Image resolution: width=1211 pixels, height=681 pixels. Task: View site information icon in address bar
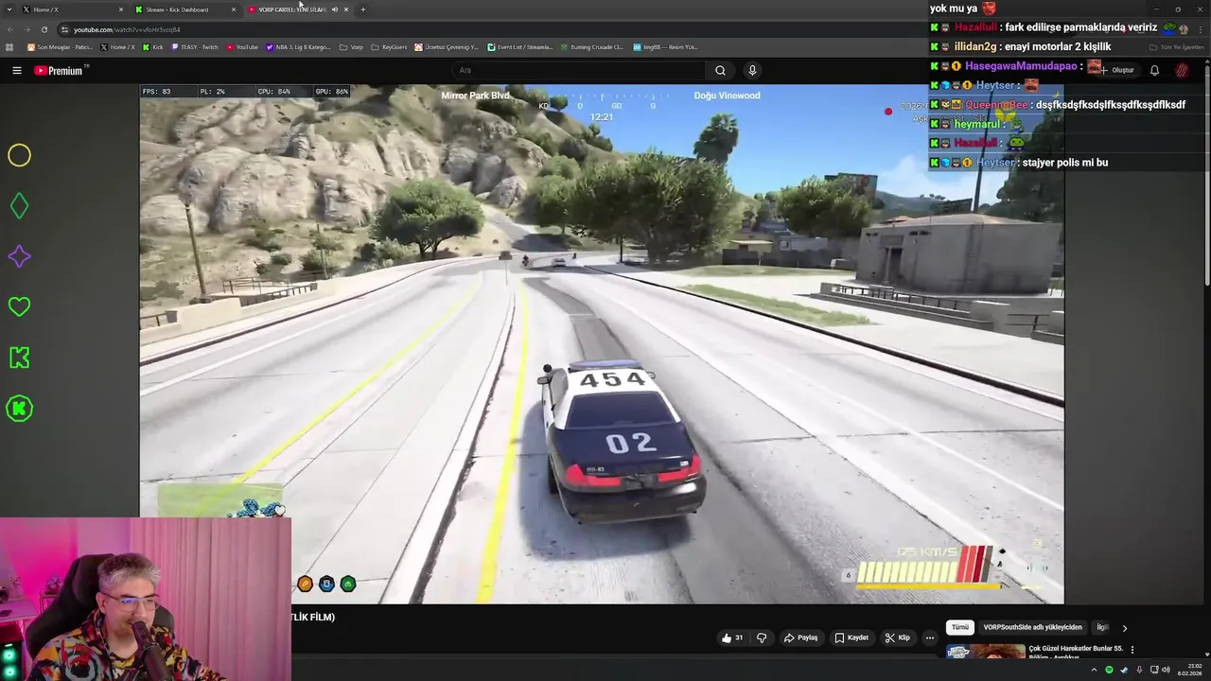pos(64,29)
